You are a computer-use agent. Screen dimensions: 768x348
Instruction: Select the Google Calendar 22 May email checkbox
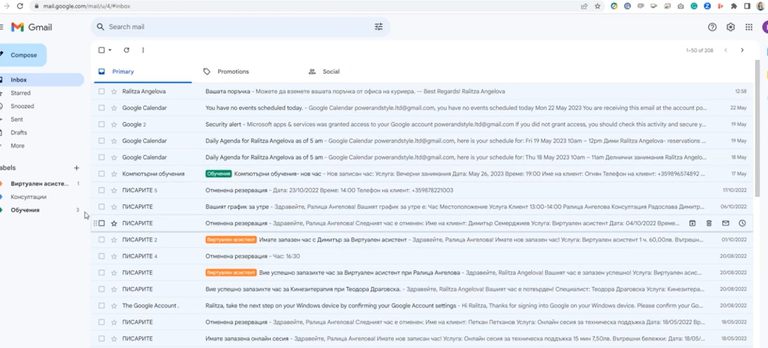click(x=101, y=108)
